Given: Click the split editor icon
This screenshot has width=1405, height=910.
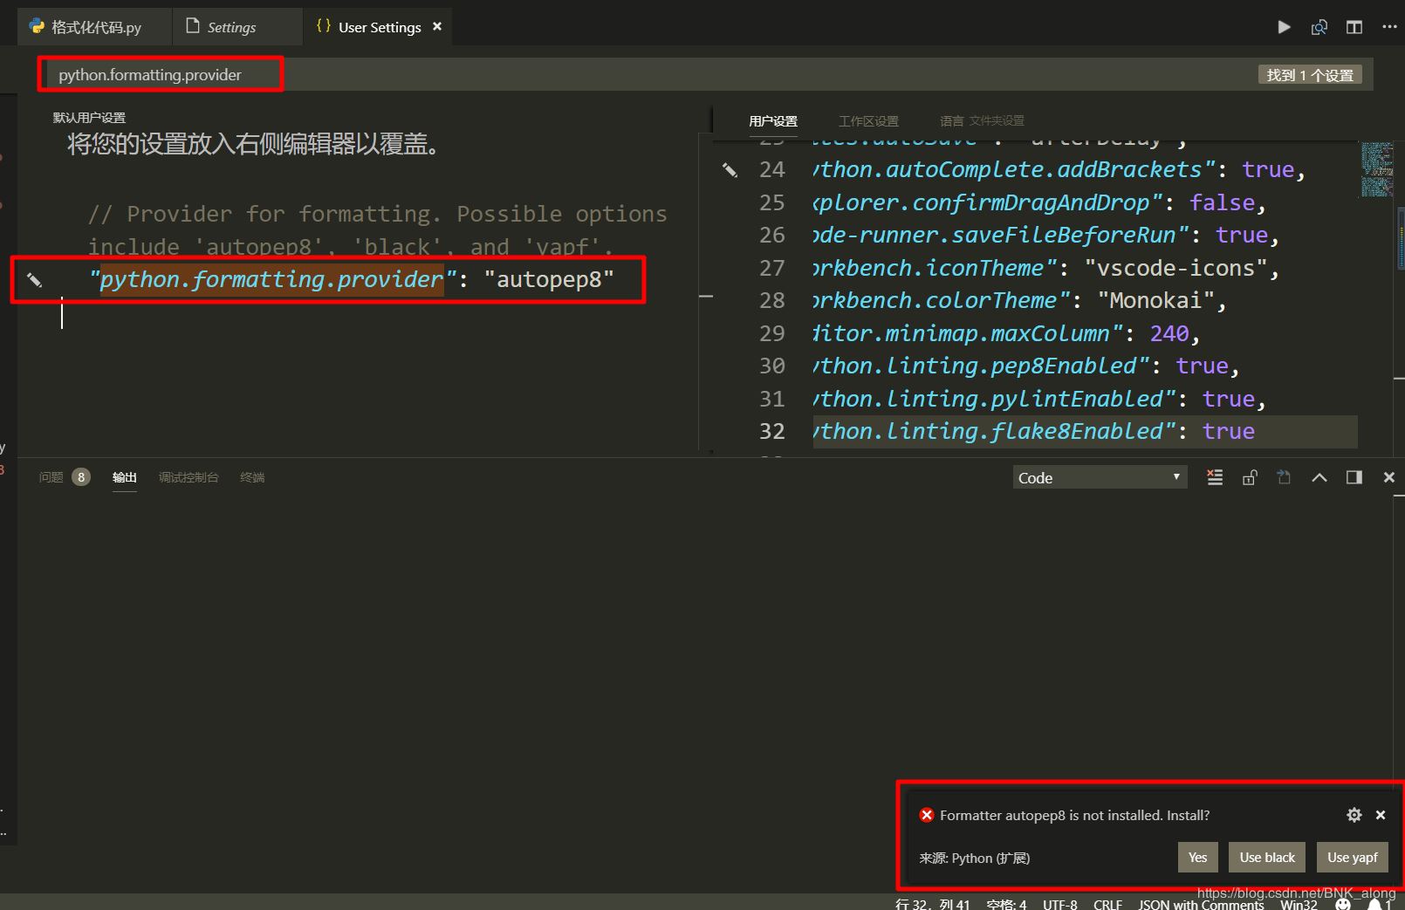Looking at the screenshot, I should (1354, 27).
